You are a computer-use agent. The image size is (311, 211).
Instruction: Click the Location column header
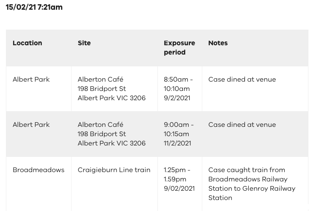(28, 43)
